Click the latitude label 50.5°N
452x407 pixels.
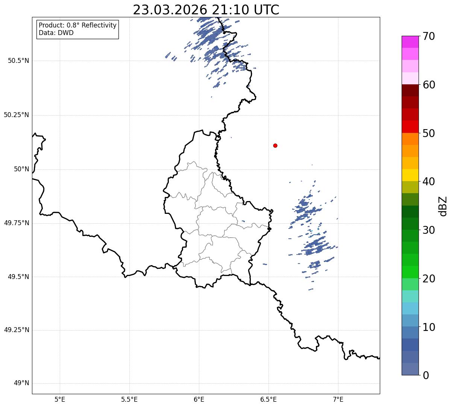tap(18, 61)
